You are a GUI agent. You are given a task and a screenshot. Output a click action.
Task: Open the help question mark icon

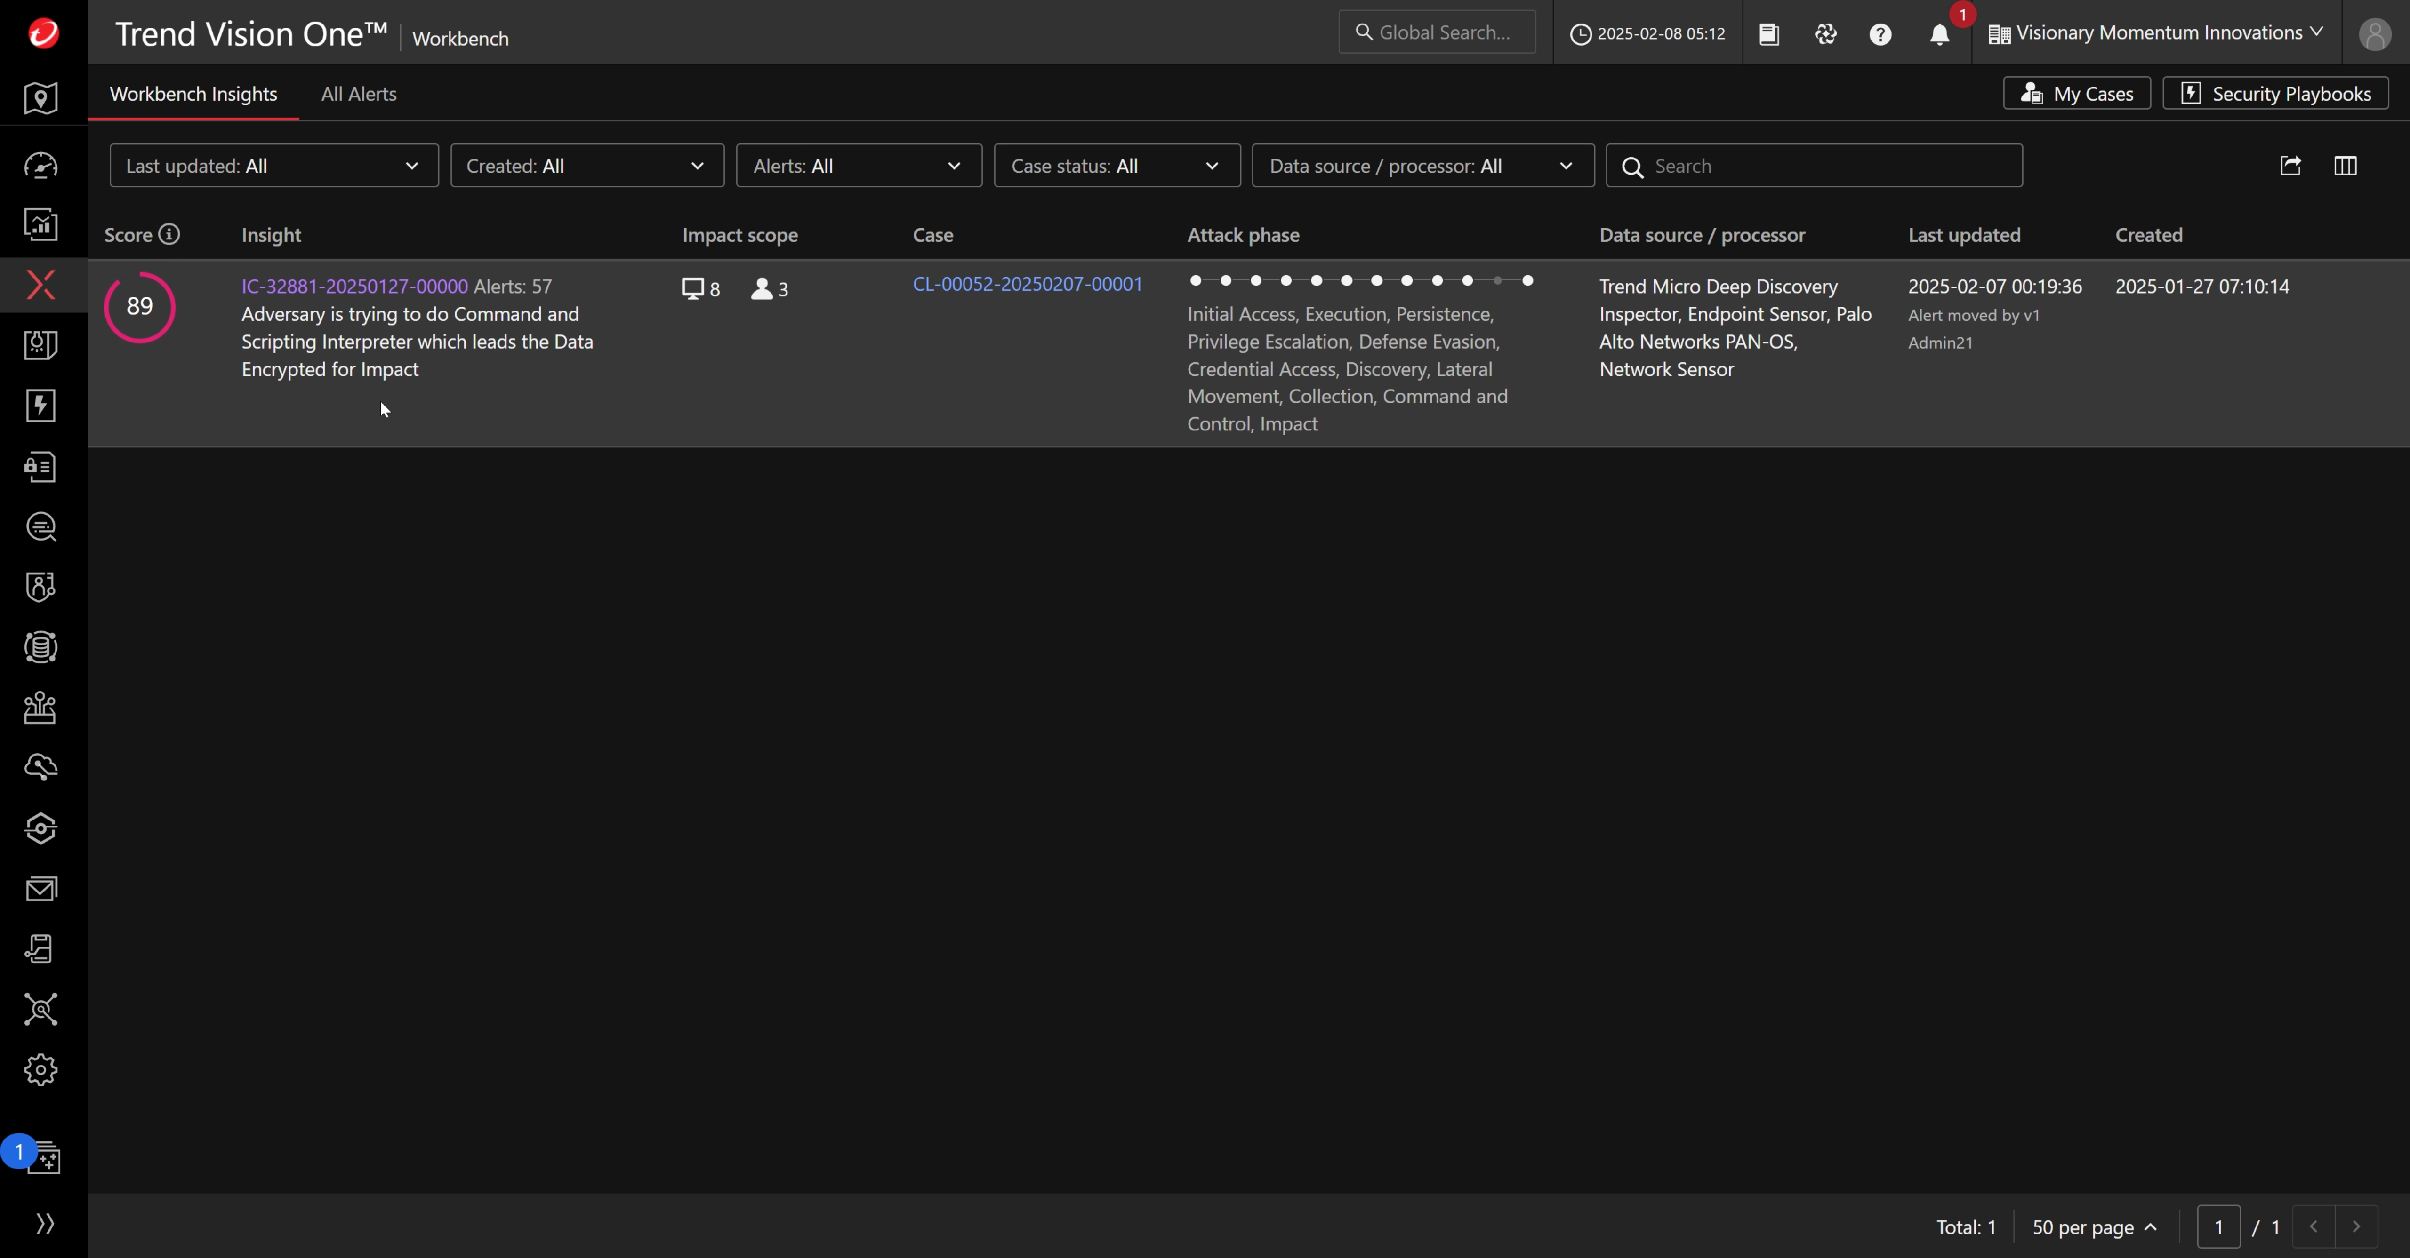[x=1880, y=35]
